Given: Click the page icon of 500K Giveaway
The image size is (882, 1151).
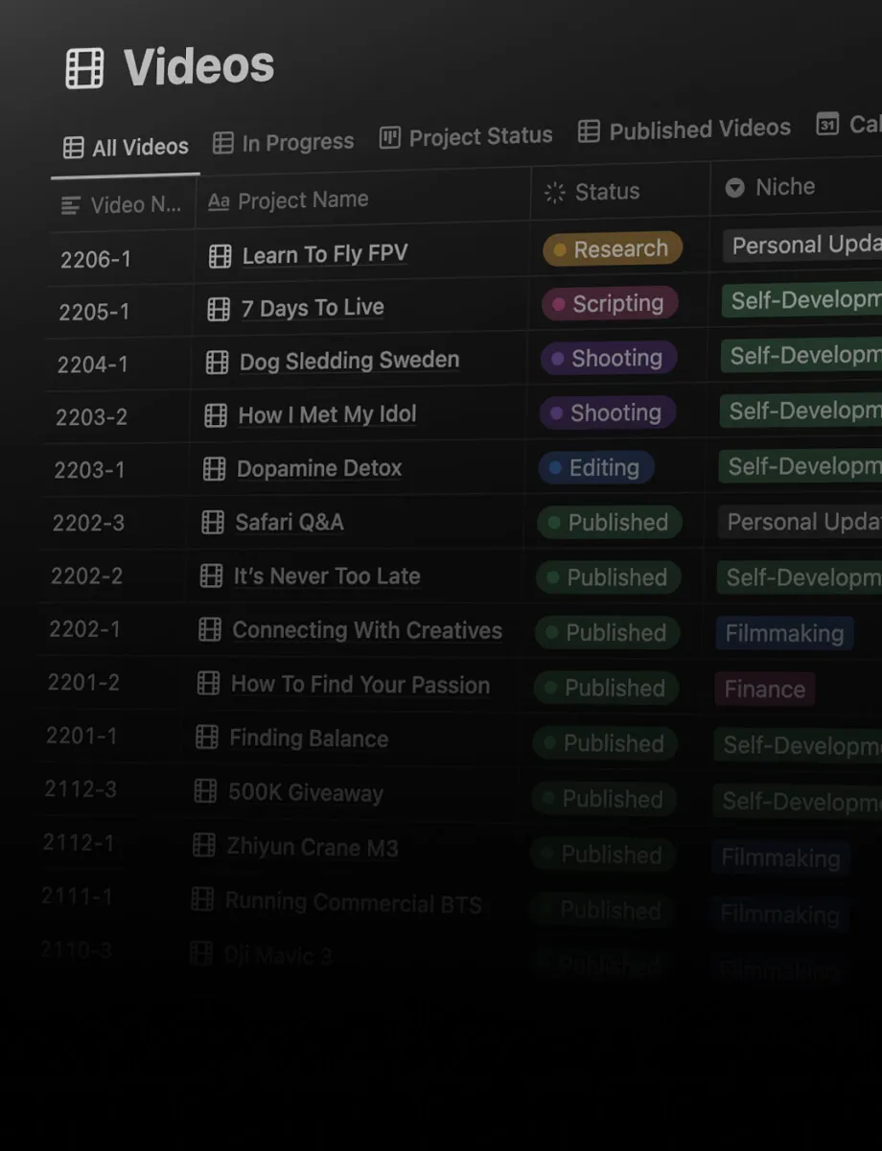Looking at the screenshot, I should [205, 791].
